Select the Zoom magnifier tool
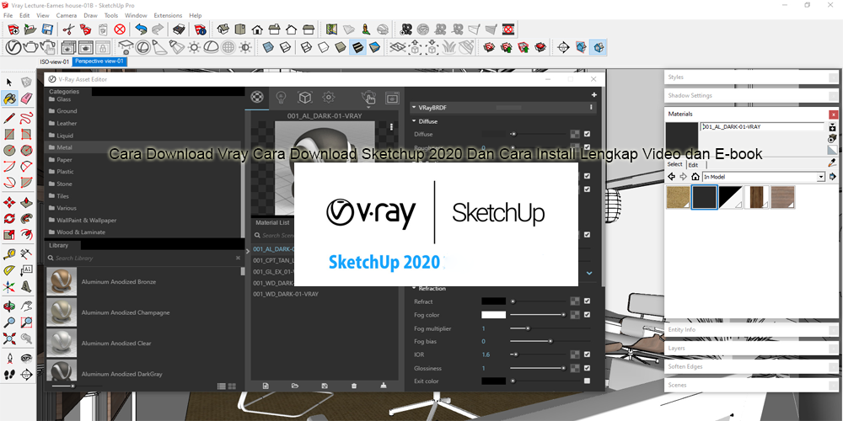 click(x=9, y=322)
